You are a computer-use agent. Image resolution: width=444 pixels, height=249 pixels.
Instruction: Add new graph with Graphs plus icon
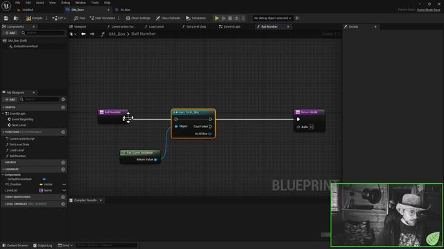coord(63,108)
